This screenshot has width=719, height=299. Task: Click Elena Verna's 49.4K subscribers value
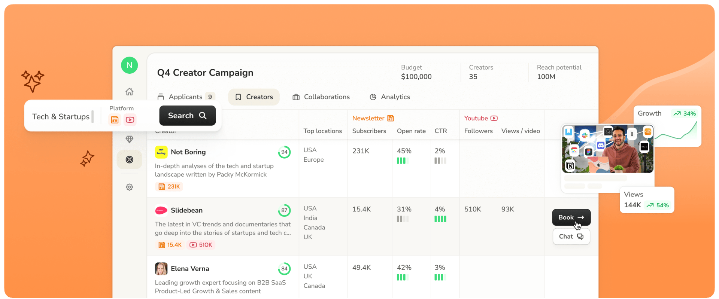point(362,268)
